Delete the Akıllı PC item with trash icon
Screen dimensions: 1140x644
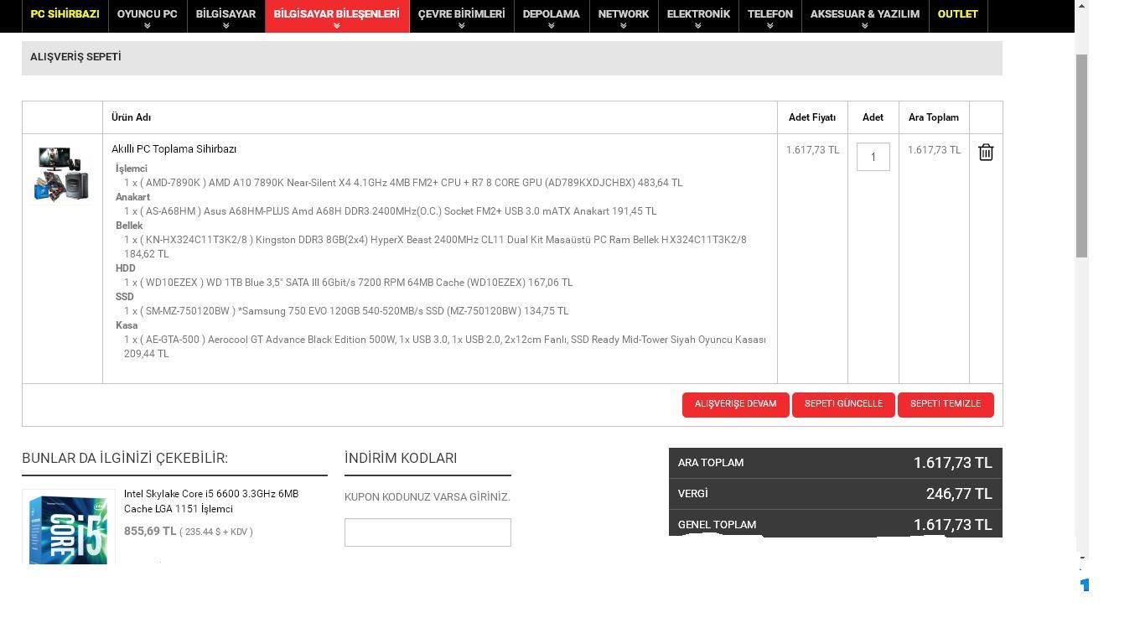click(986, 152)
